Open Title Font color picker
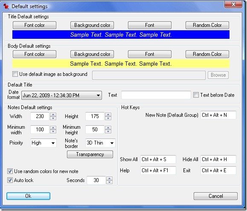The width and height of the screenshot is (247, 211). pyautogui.click(x=35, y=25)
